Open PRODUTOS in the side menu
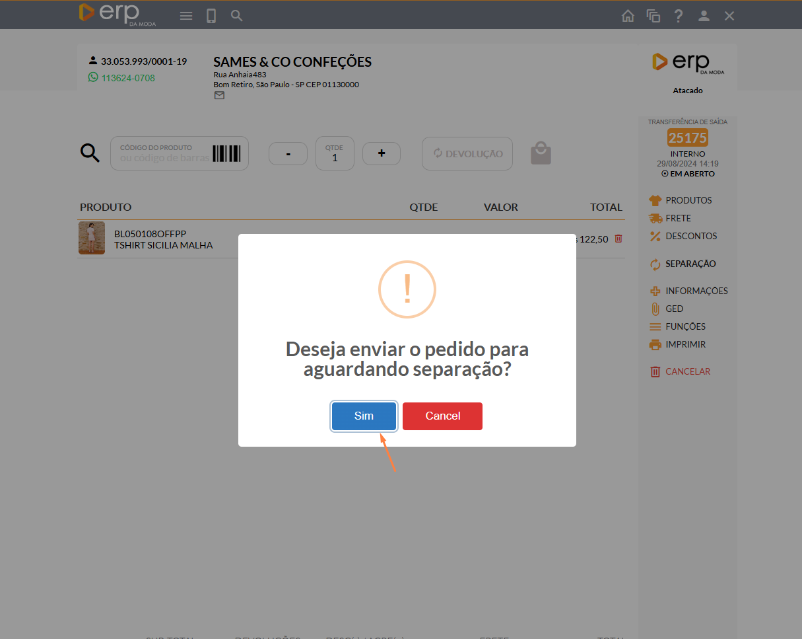Image resolution: width=802 pixels, height=639 pixels. coord(688,200)
